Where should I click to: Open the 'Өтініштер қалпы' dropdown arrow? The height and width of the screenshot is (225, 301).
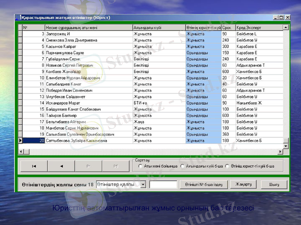(x=143, y=184)
